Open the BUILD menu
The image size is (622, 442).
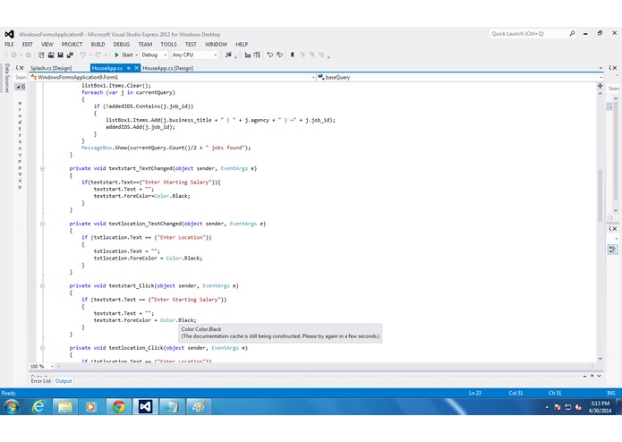pos(98,45)
